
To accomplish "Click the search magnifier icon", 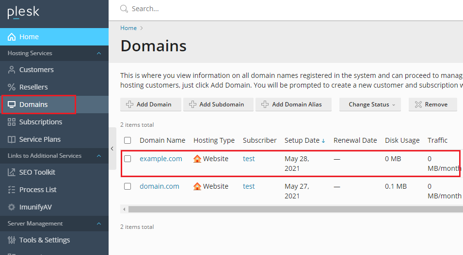I will point(124,9).
